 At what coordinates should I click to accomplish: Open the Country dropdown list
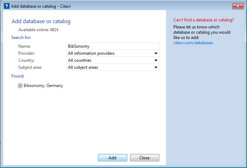tap(113, 60)
